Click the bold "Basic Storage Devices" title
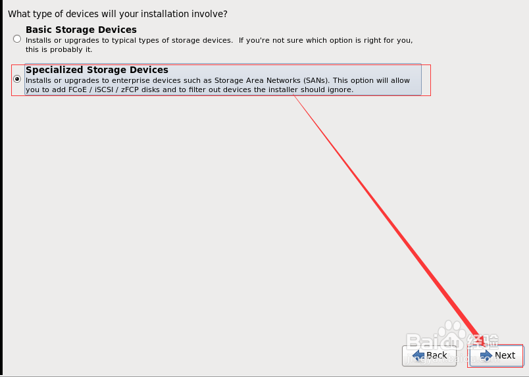This screenshot has height=377, width=529. point(81,30)
